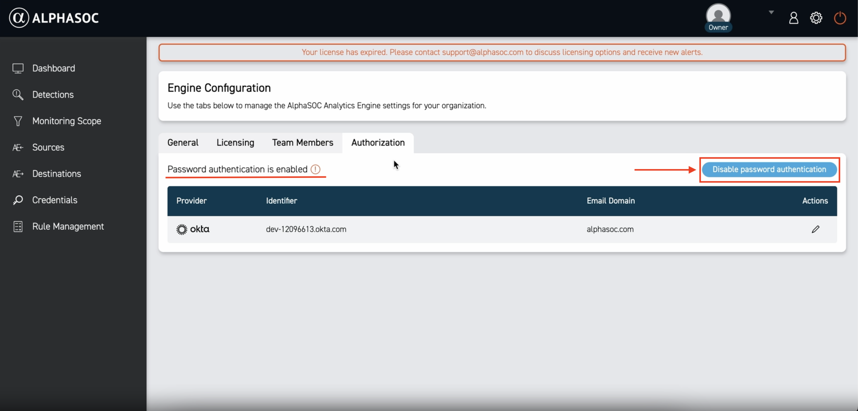
Task: Open the user profile person icon
Action: pyautogui.click(x=793, y=18)
